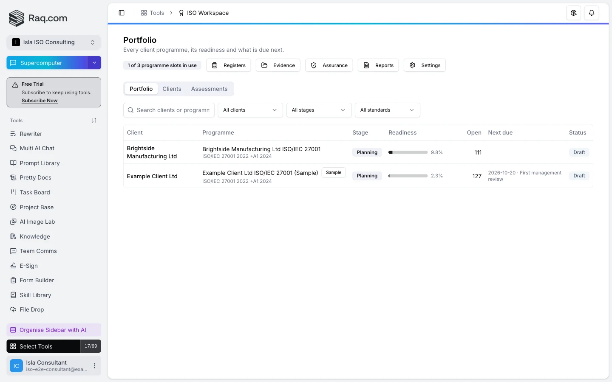Expand Isla ISO Consulting workspace switcher

point(54,42)
